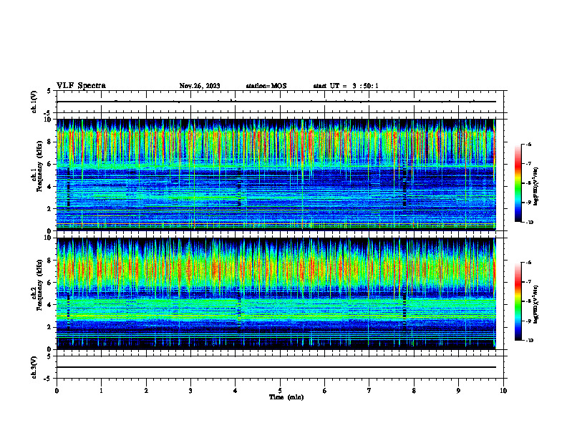Click tick label "9" on the Time axis
The image size is (567, 438).
click(458, 391)
